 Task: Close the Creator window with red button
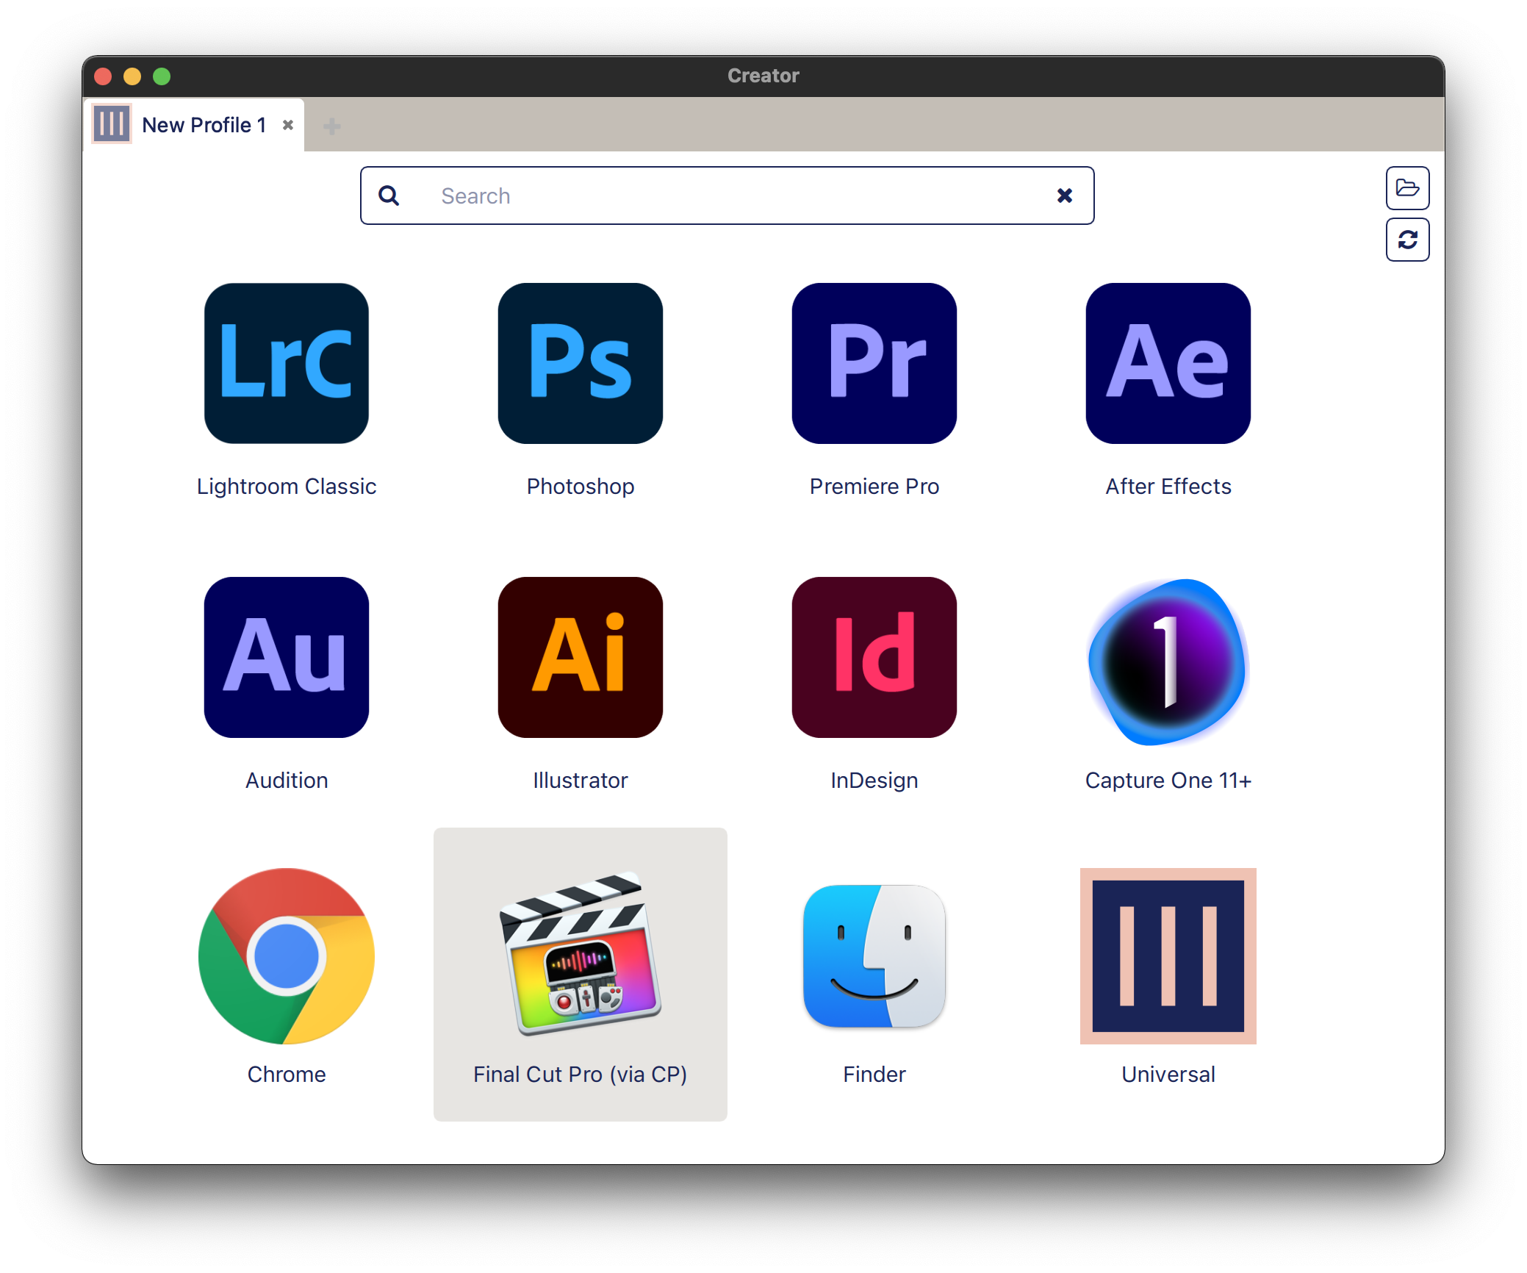point(103,76)
